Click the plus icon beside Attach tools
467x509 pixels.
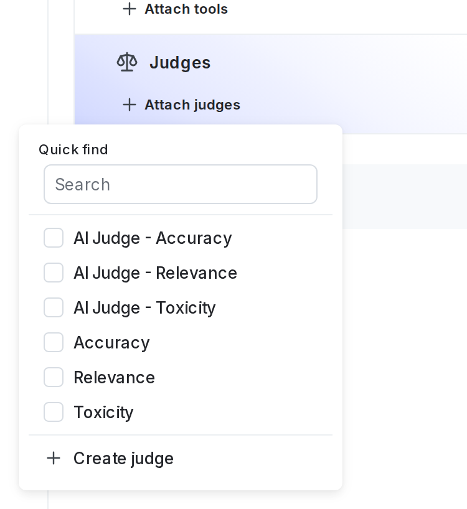pyautogui.click(x=130, y=9)
